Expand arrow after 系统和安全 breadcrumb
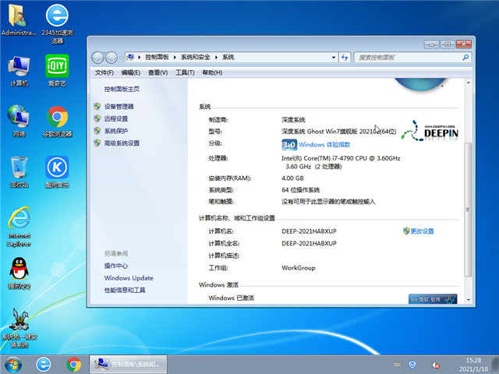 click(217, 57)
